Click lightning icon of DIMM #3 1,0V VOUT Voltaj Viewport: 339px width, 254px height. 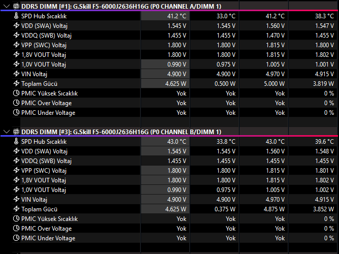[x=16, y=190]
